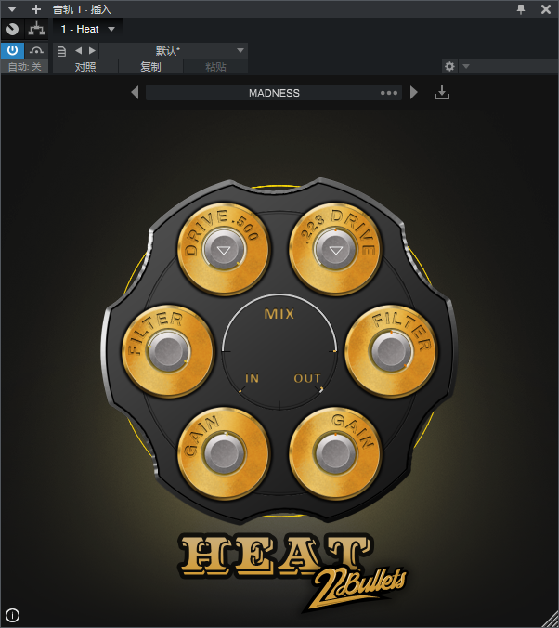Load previous host preset with left triangle

[79, 50]
